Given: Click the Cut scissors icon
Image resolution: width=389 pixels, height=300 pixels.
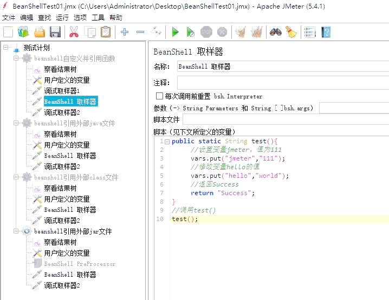Looking at the screenshot, I should coord(74,32).
